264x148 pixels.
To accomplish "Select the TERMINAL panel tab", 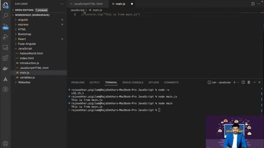I will (x=111, y=82).
